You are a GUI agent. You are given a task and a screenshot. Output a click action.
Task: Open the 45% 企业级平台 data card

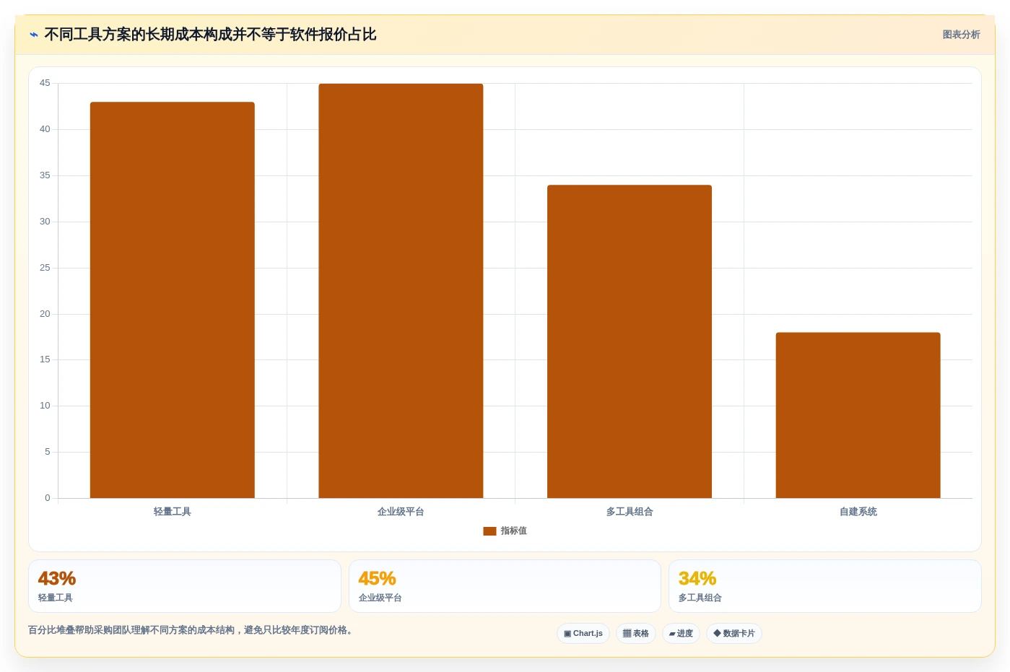(x=505, y=586)
